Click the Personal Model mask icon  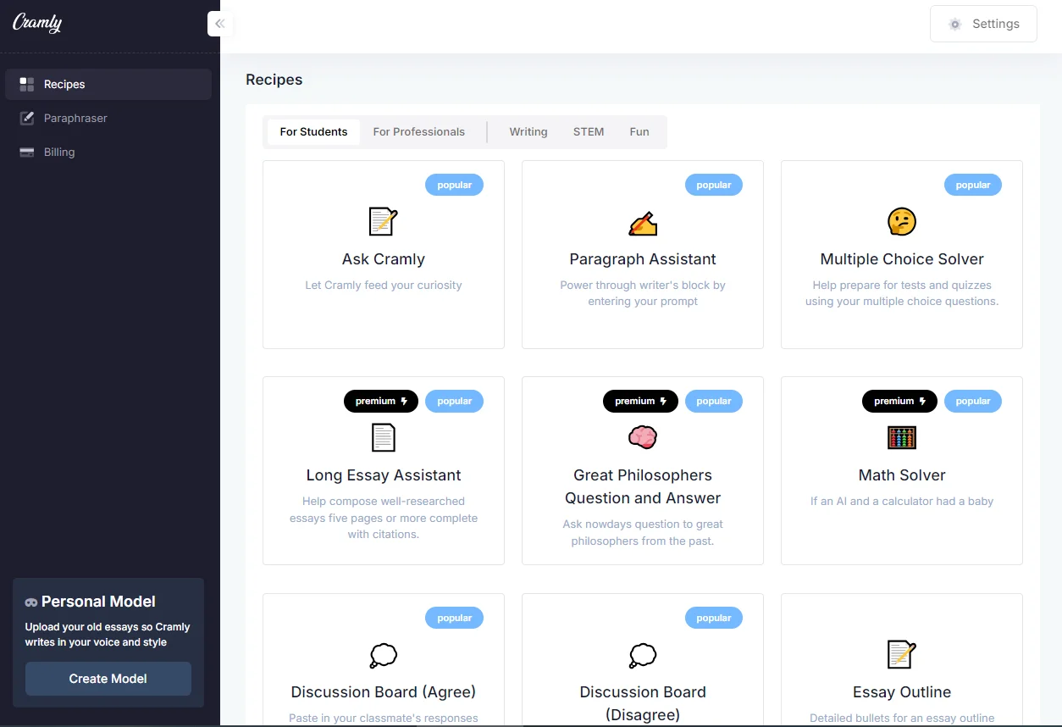click(x=31, y=602)
